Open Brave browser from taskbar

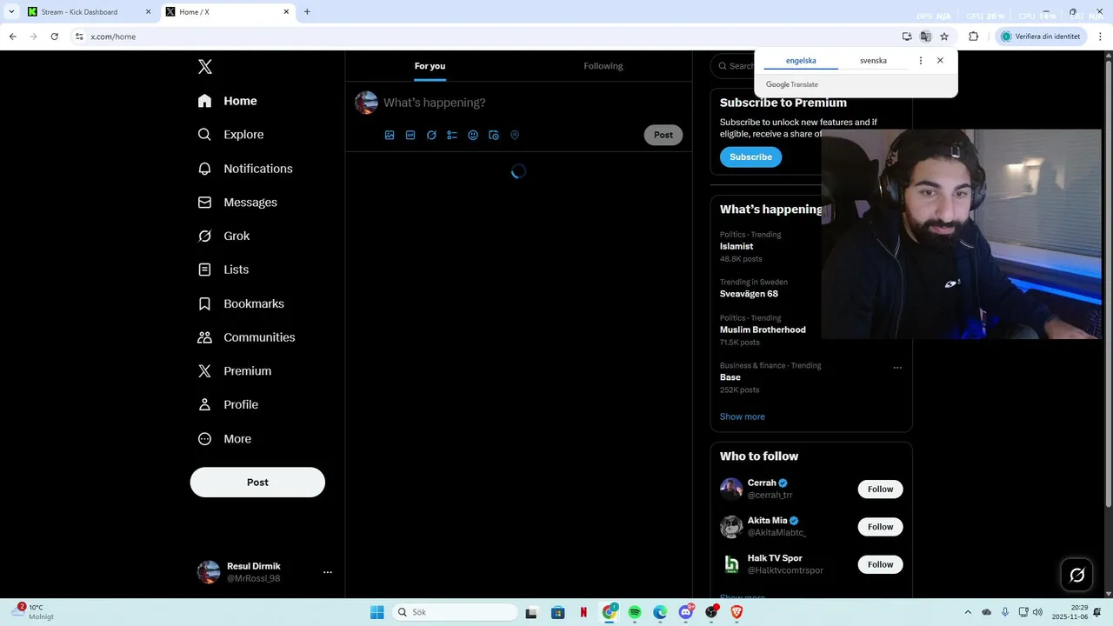pos(737,612)
